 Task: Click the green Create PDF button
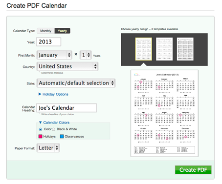[193, 170]
